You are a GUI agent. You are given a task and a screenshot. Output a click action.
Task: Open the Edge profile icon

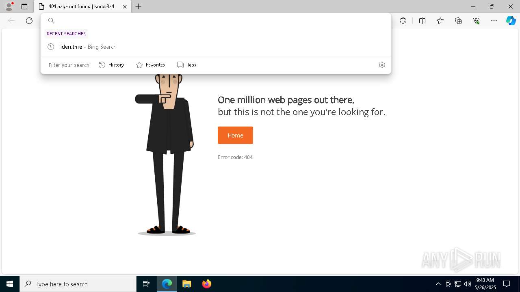pyautogui.click(x=9, y=6)
